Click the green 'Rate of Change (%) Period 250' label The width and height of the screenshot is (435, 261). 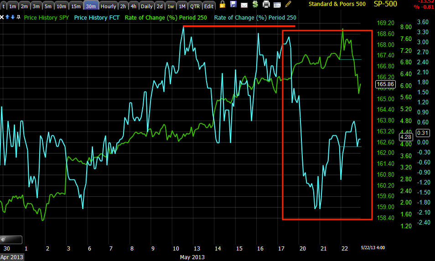point(166,17)
